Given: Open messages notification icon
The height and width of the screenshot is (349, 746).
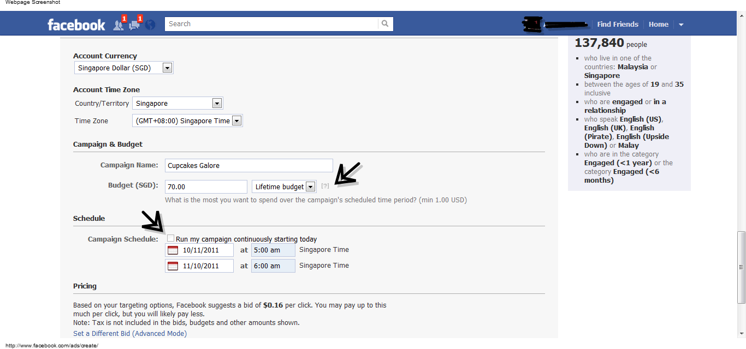Looking at the screenshot, I should click(x=134, y=25).
